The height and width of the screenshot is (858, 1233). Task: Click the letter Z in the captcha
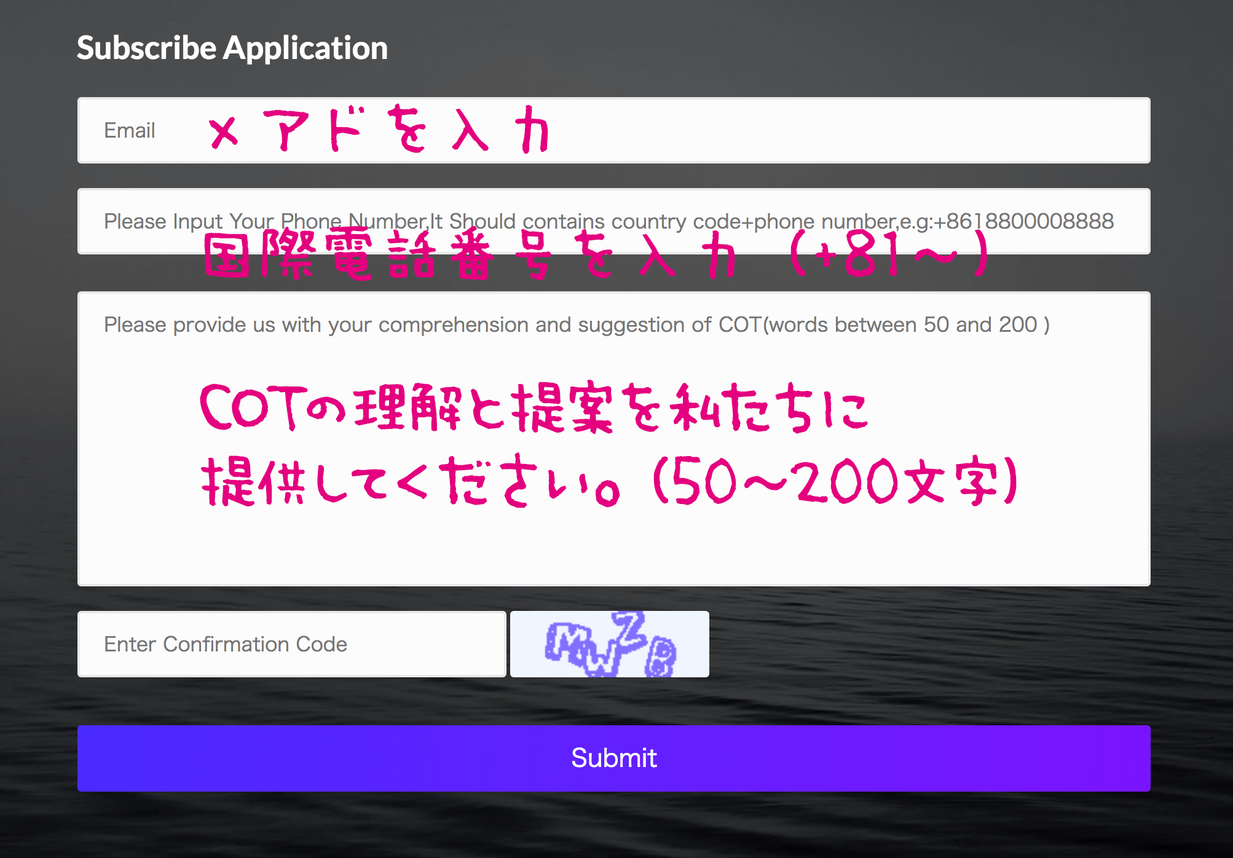point(631,628)
